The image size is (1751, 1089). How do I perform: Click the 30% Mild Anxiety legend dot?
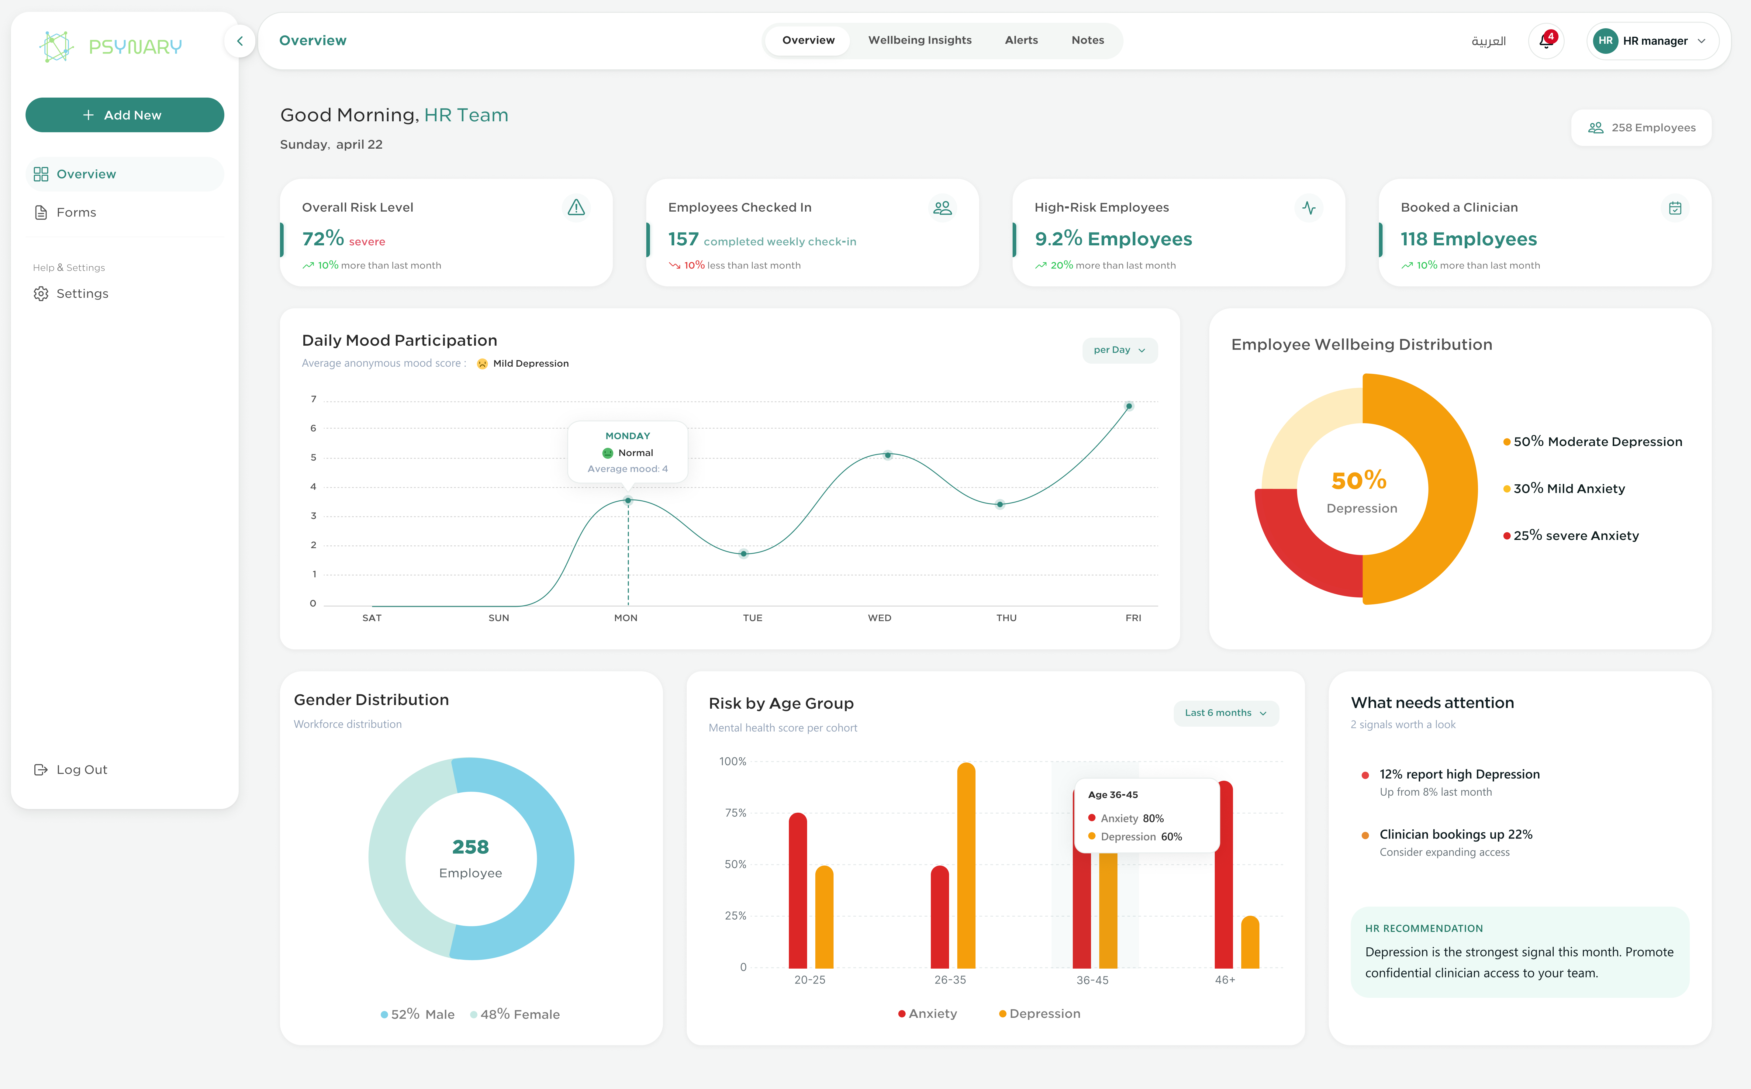1506,489
